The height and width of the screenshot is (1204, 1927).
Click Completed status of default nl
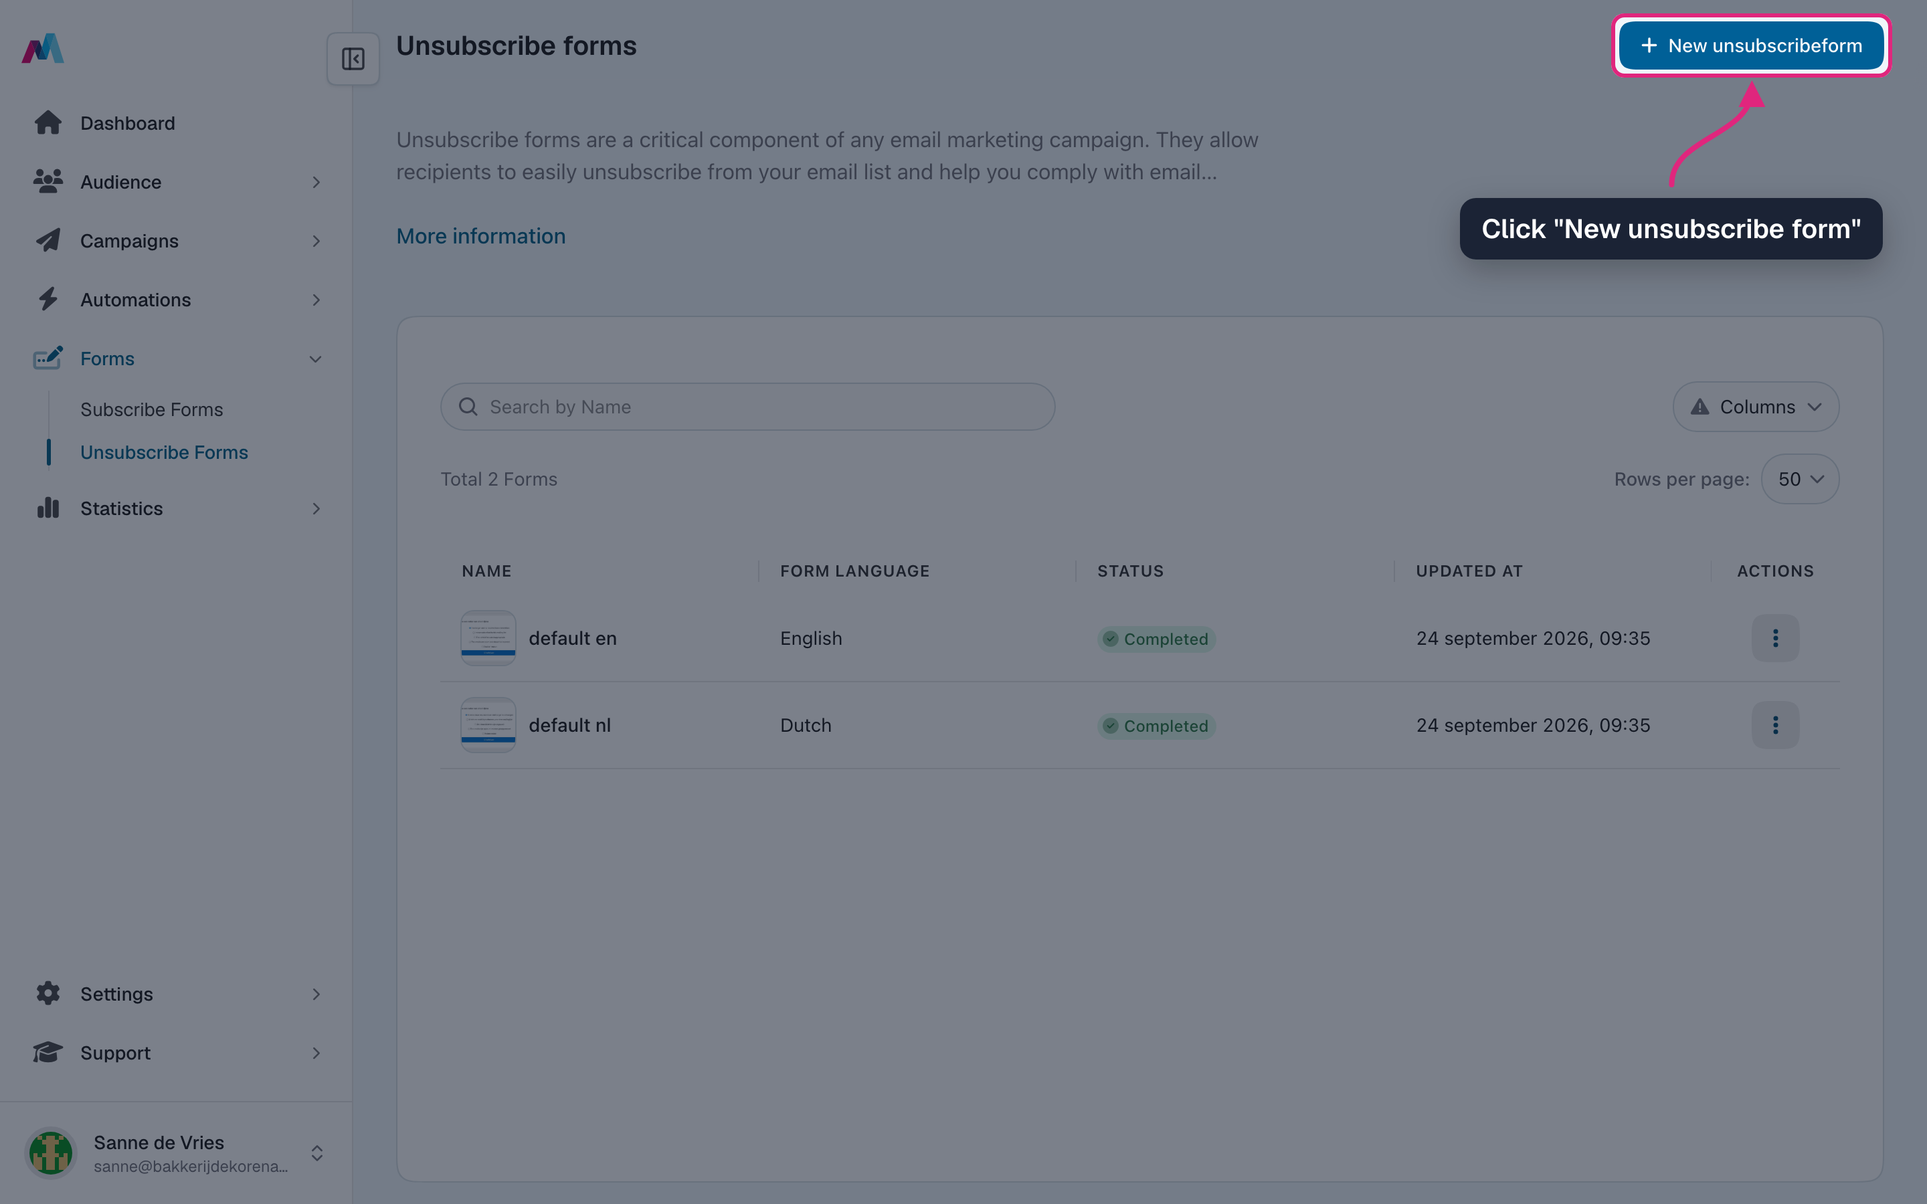coord(1156,726)
